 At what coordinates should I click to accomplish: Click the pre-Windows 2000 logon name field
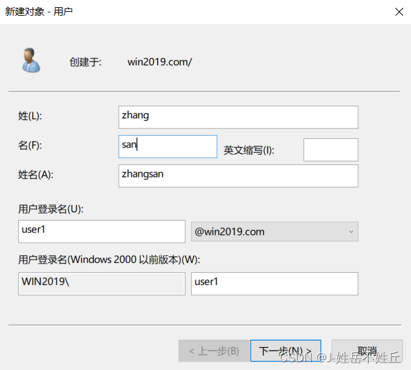pyautogui.click(x=275, y=284)
